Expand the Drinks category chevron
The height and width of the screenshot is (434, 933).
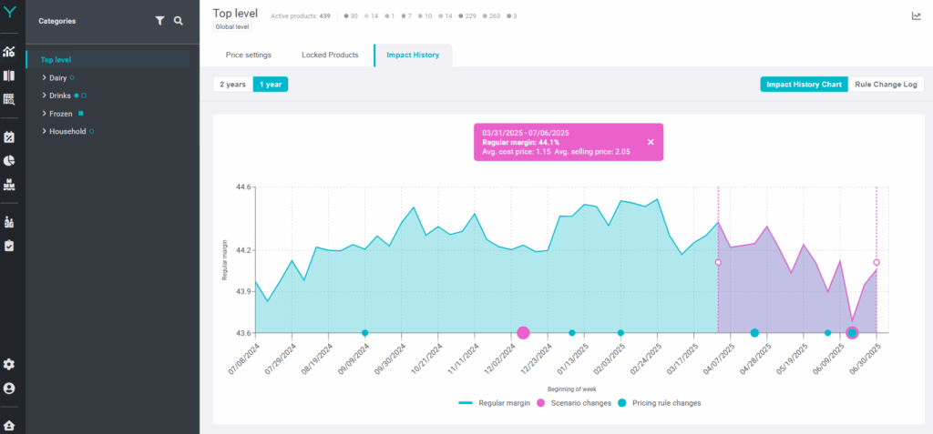[x=44, y=96]
